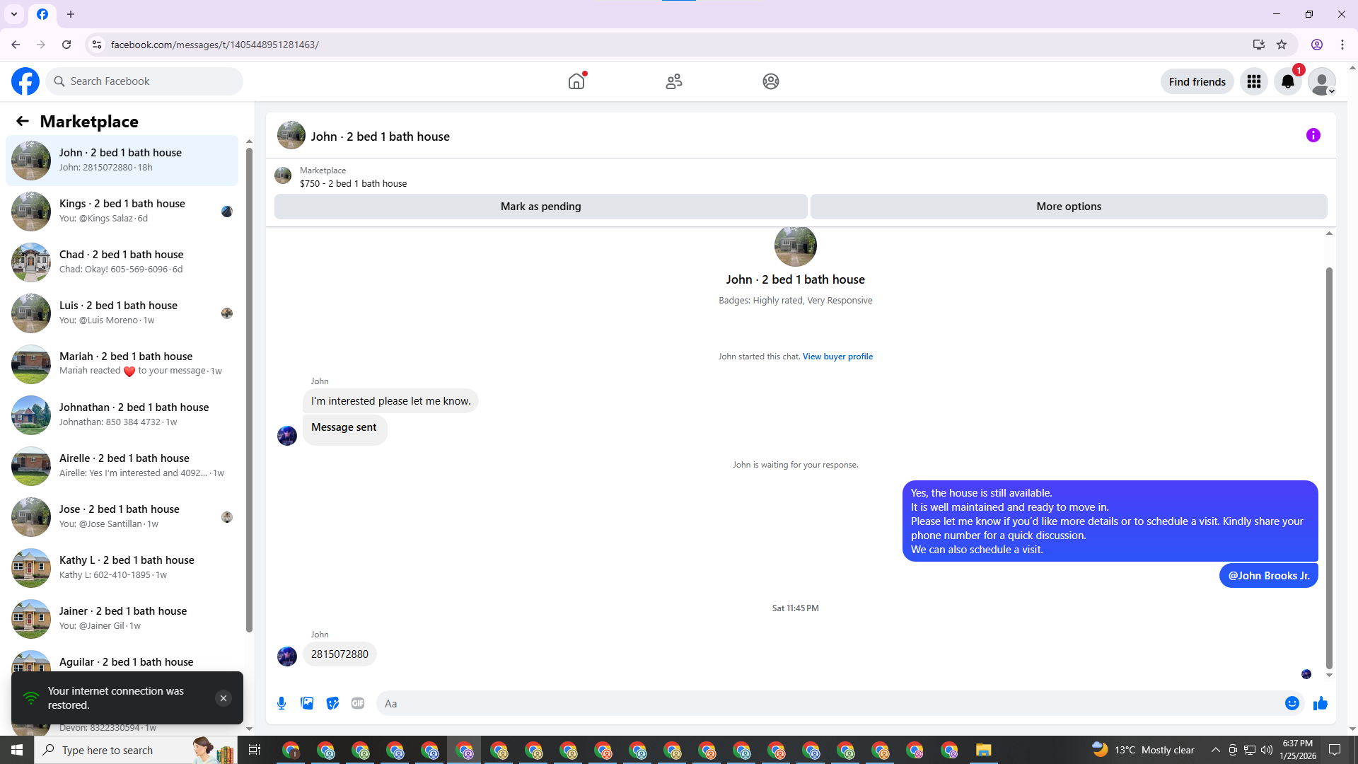Open the Mariah conversation
1358x764 pixels.
[x=122, y=364]
